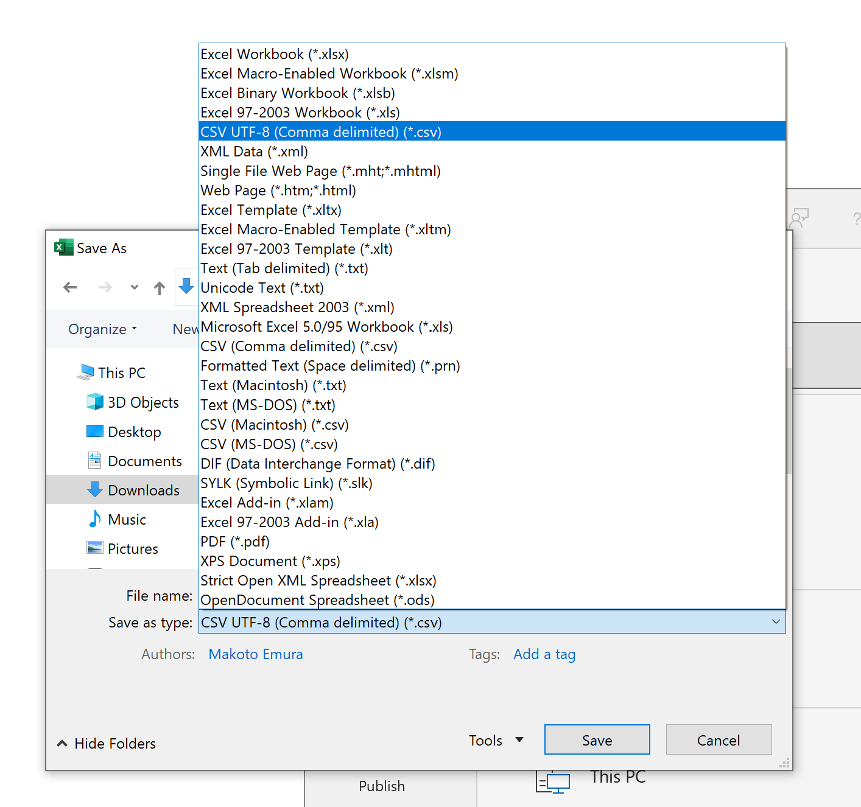The height and width of the screenshot is (807, 861).
Task: Choose Excel Macro-Enabled Template (*.xltm)
Action: pyautogui.click(x=492, y=229)
